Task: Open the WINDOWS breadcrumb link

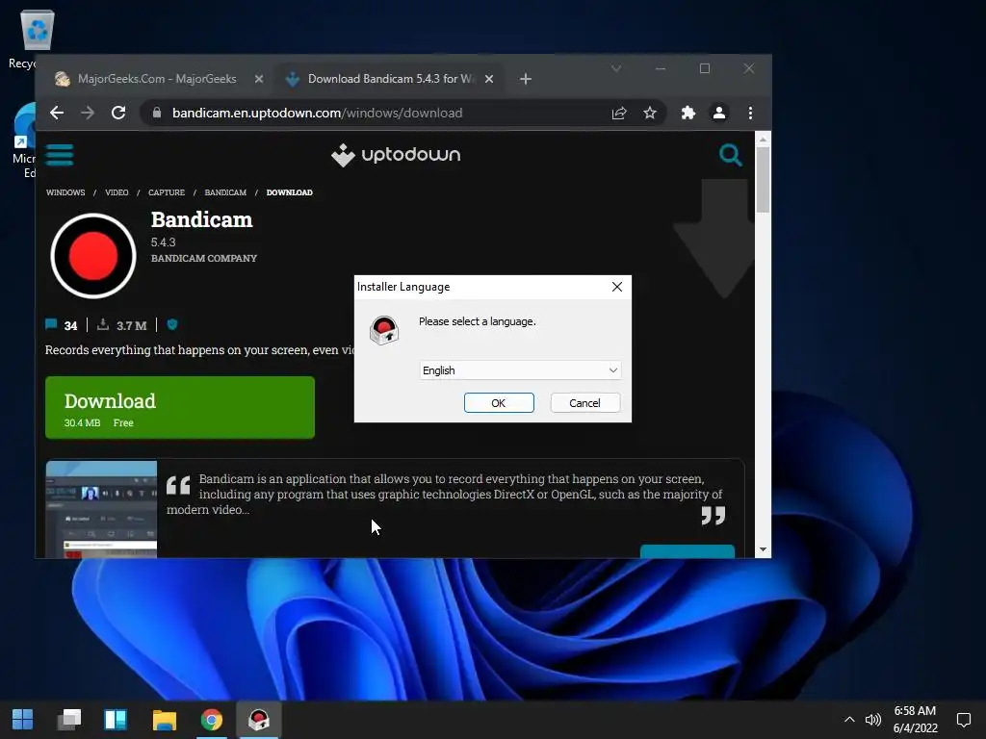Action: 65,192
